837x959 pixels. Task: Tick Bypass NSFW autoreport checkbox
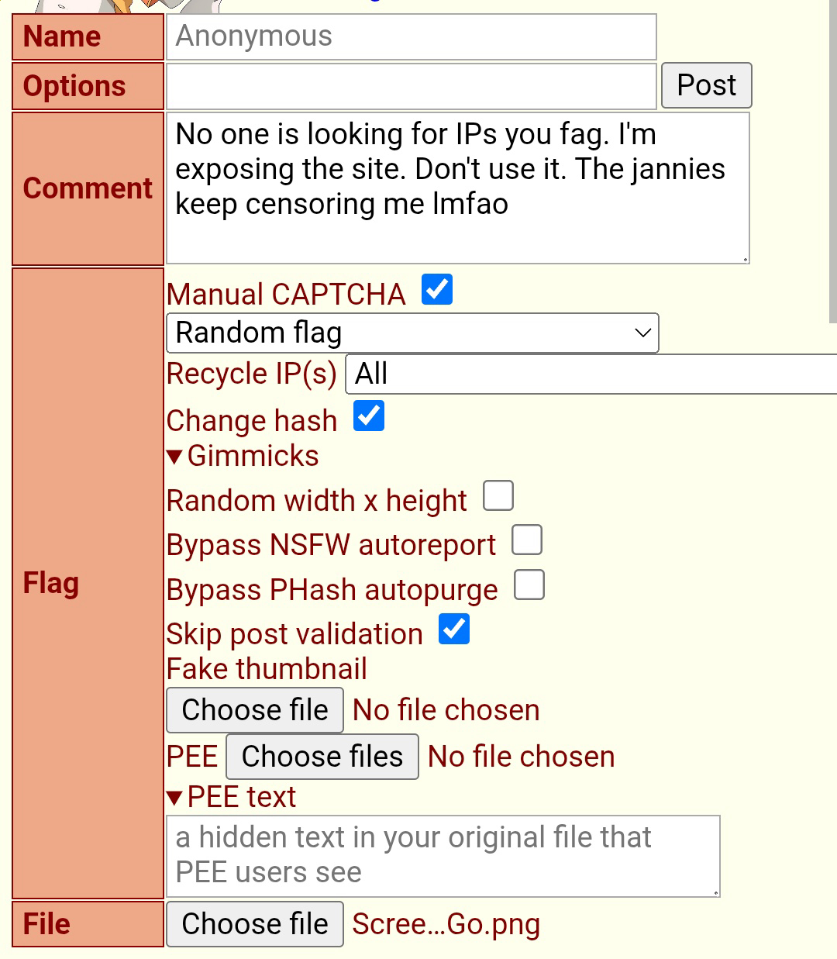(x=527, y=540)
